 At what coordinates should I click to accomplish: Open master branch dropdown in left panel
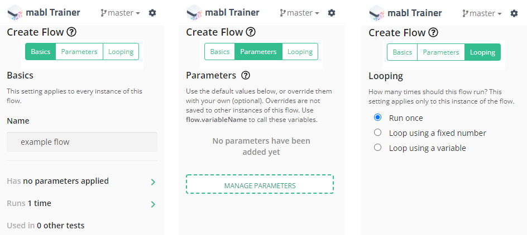(120, 13)
